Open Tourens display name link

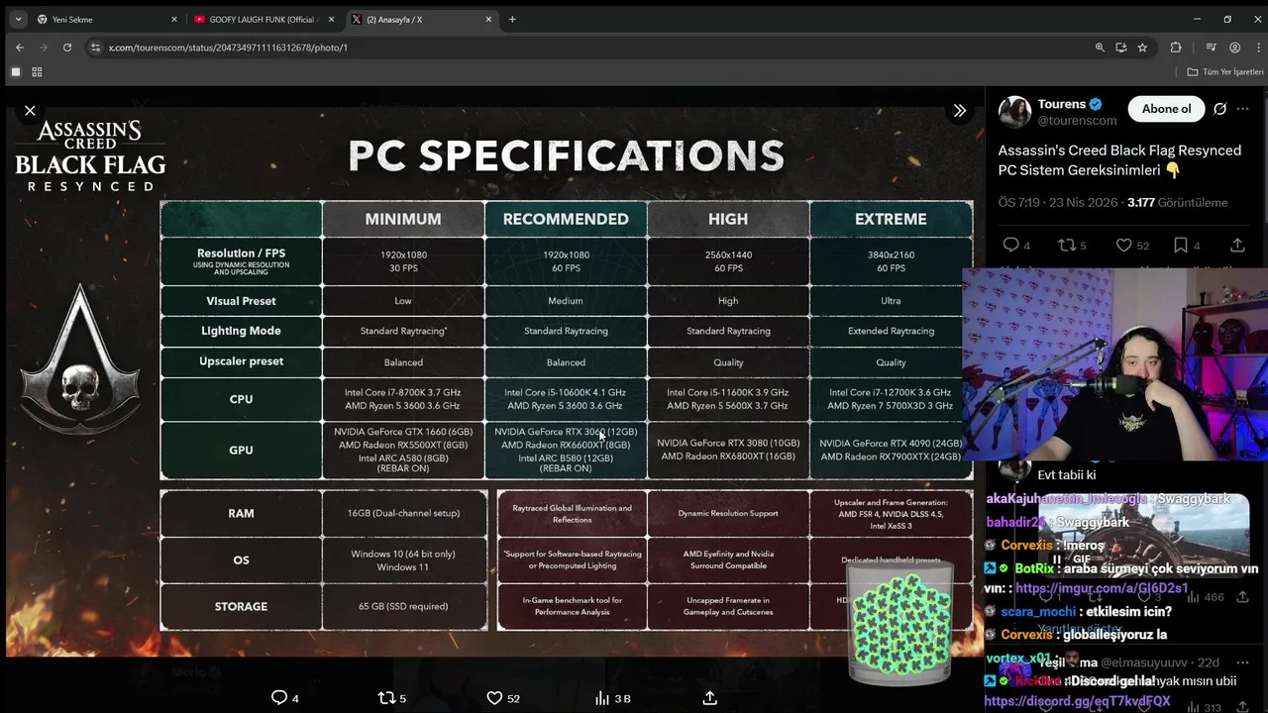tap(1062, 104)
